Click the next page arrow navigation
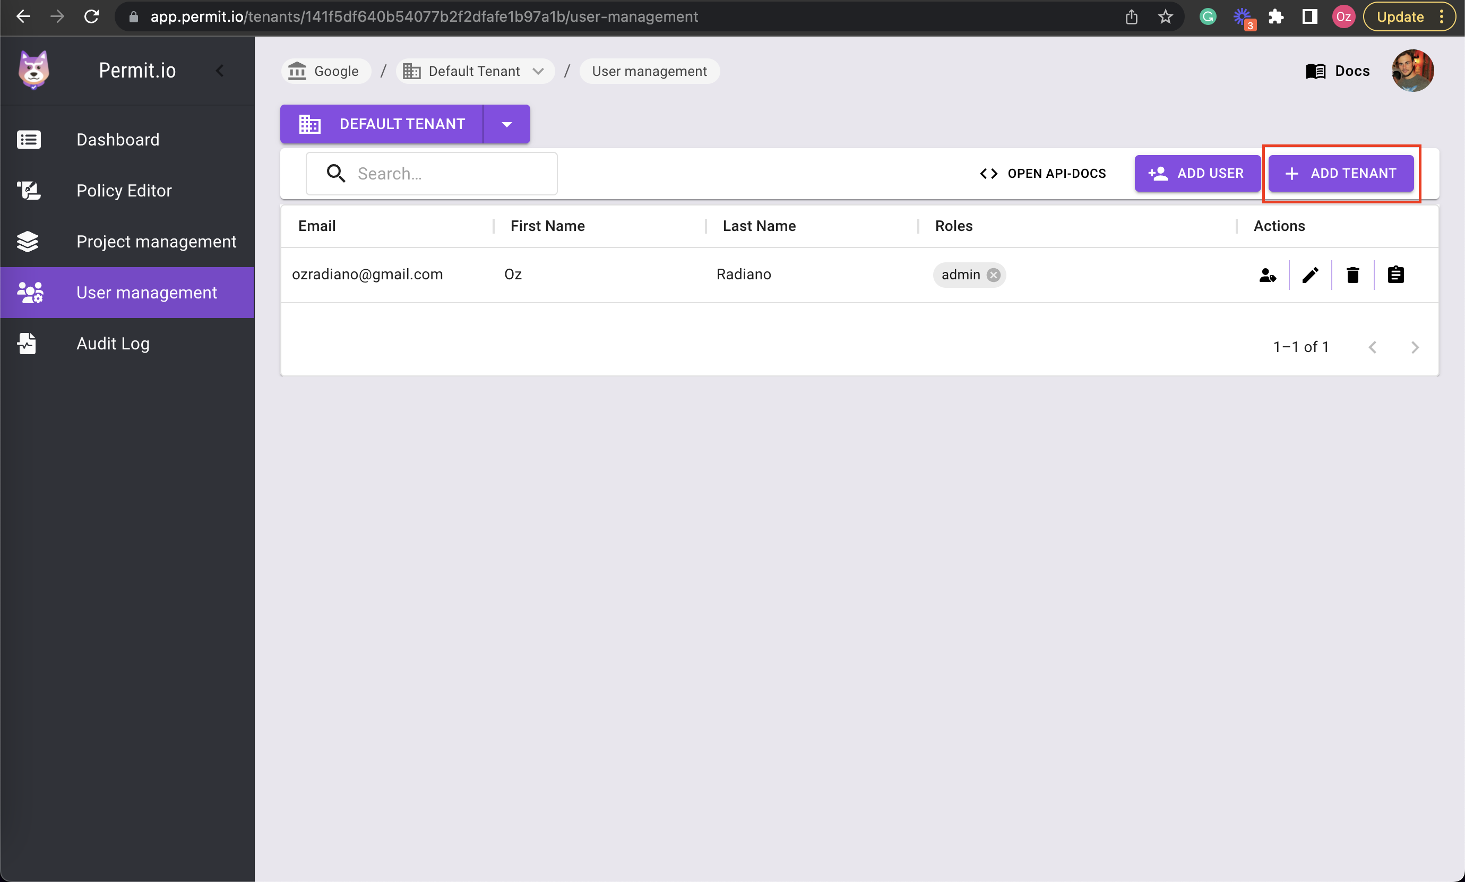 tap(1415, 345)
